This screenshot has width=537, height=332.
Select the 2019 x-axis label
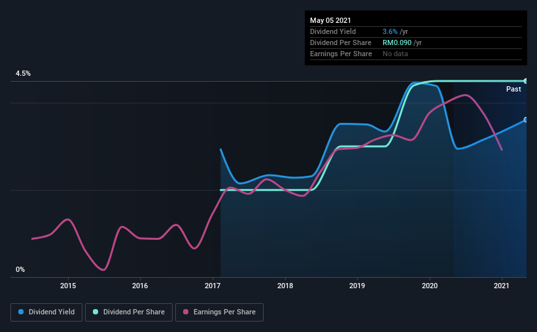[x=357, y=286]
